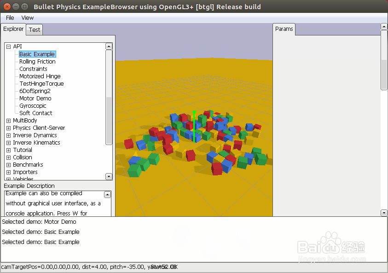Close the Bullet Physics window

7,7
